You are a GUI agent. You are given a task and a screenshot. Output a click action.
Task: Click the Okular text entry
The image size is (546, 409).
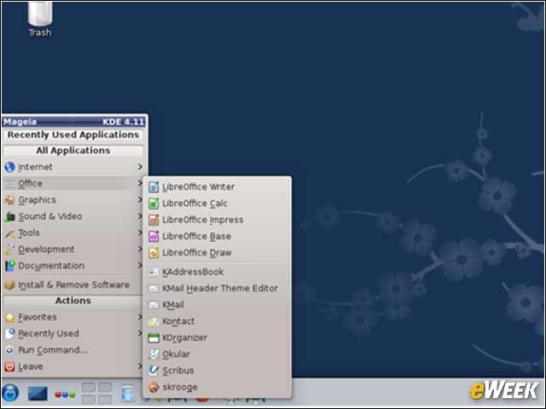pyautogui.click(x=177, y=354)
